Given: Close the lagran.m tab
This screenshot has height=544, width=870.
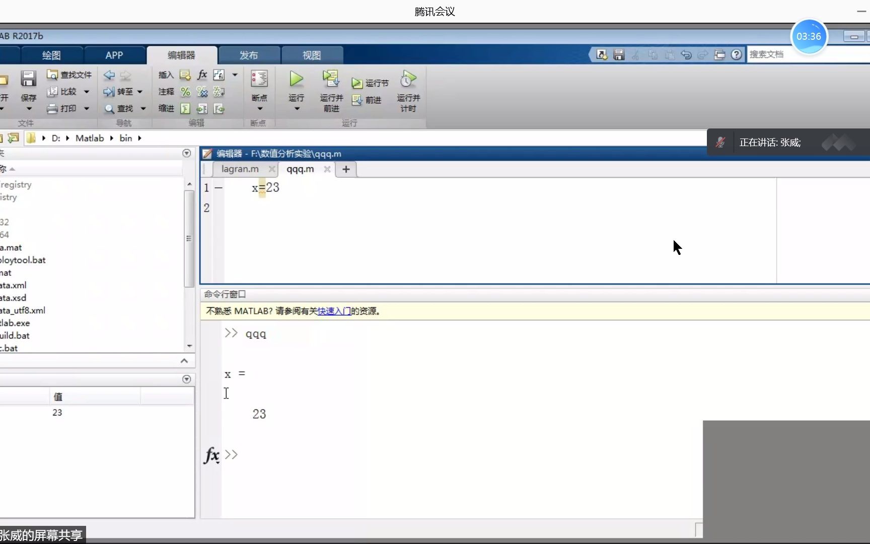Looking at the screenshot, I should [272, 169].
